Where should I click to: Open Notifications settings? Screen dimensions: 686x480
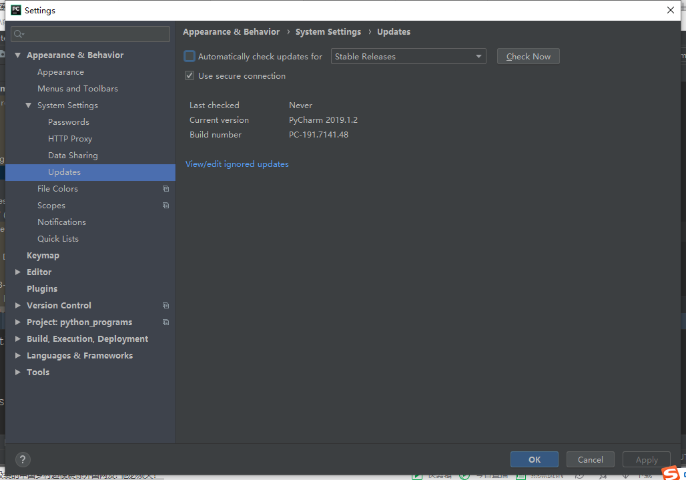[x=61, y=222]
